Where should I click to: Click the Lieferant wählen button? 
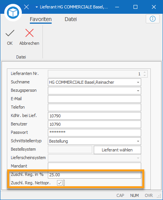coord(117,150)
